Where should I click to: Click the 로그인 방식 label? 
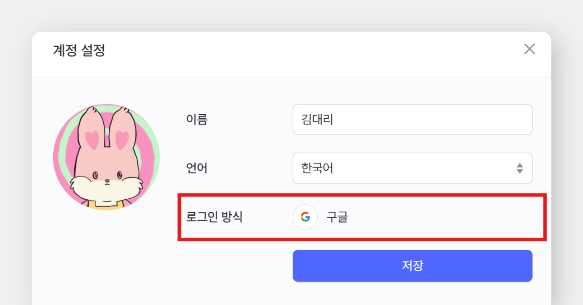pyautogui.click(x=214, y=217)
